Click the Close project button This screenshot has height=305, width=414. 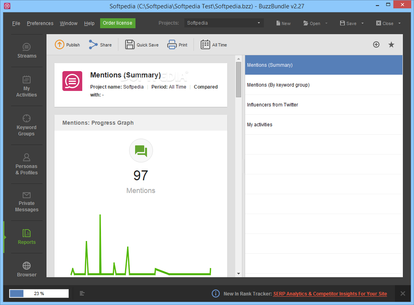pos(385,23)
